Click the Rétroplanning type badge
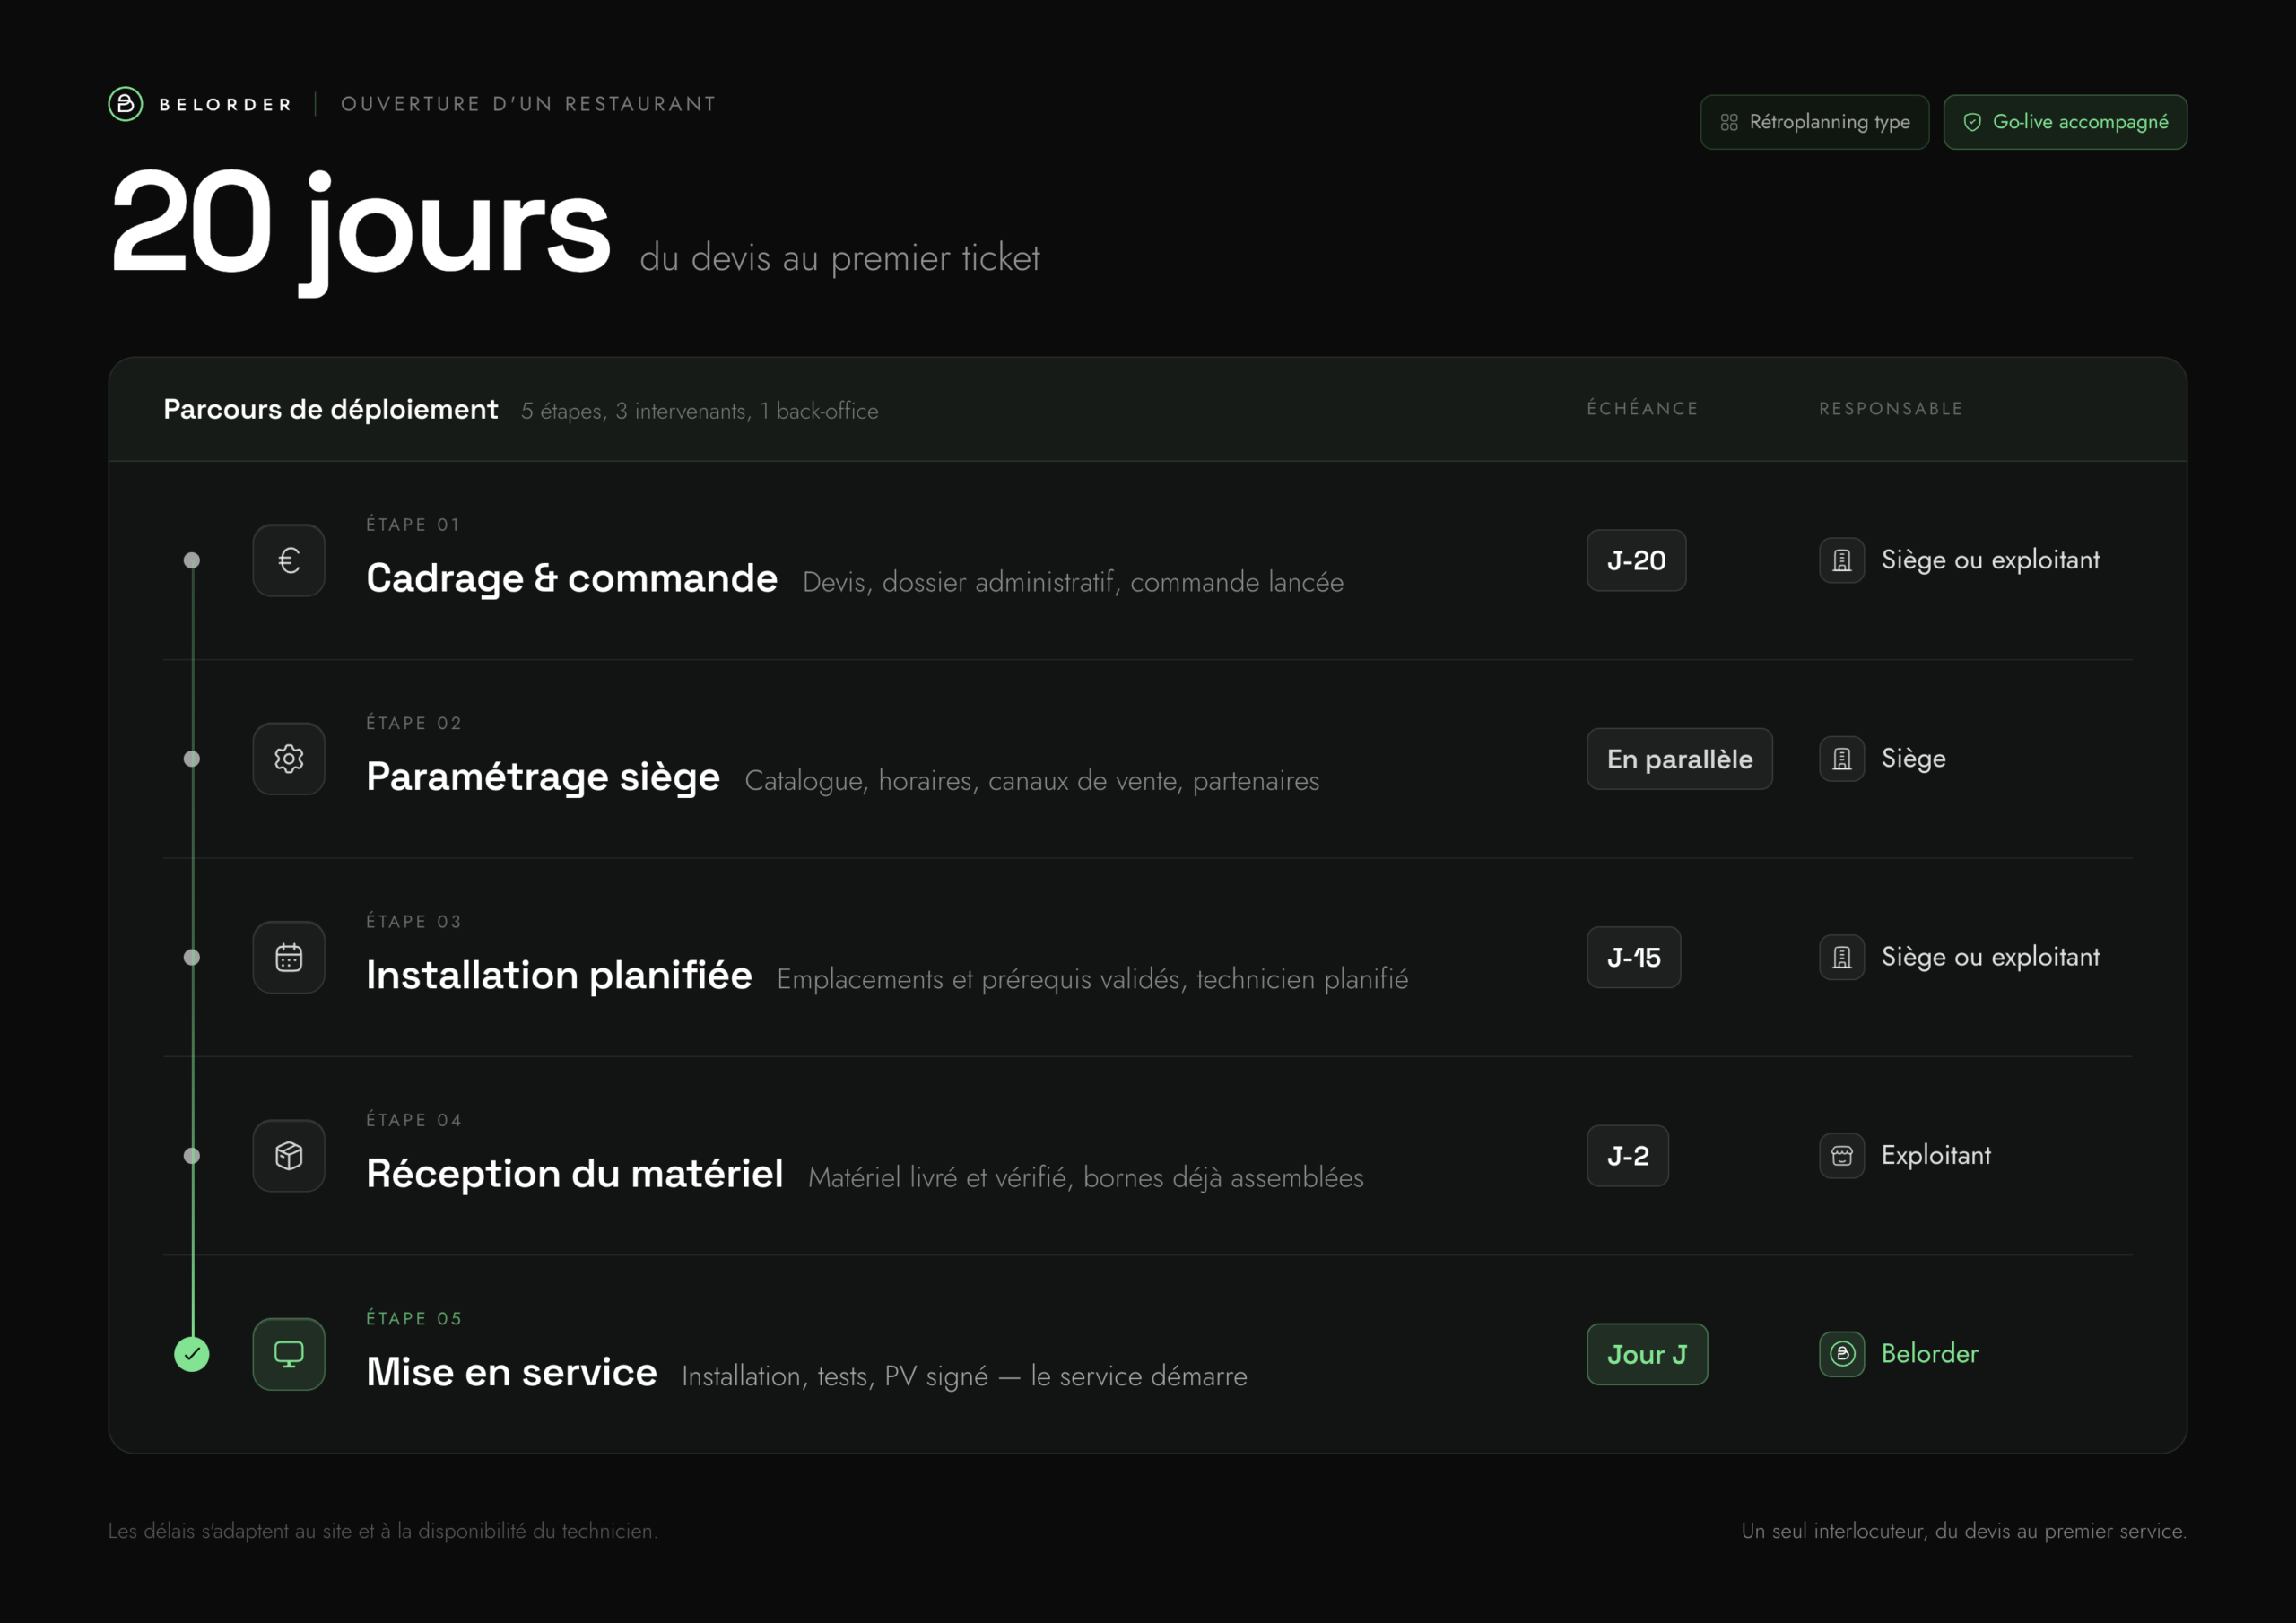2296x1623 pixels. pyautogui.click(x=1814, y=122)
